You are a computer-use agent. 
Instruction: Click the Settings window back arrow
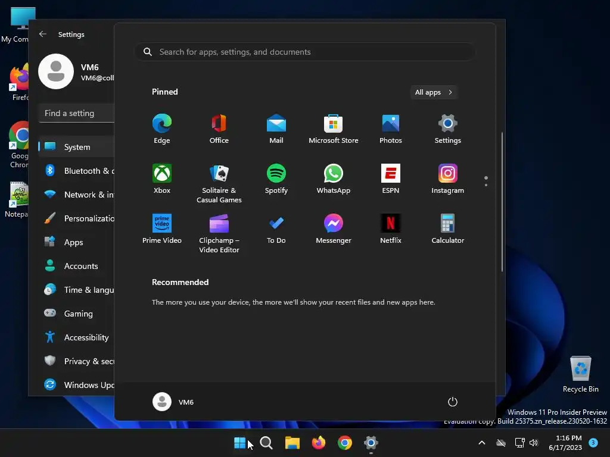pyautogui.click(x=43, y=34)
